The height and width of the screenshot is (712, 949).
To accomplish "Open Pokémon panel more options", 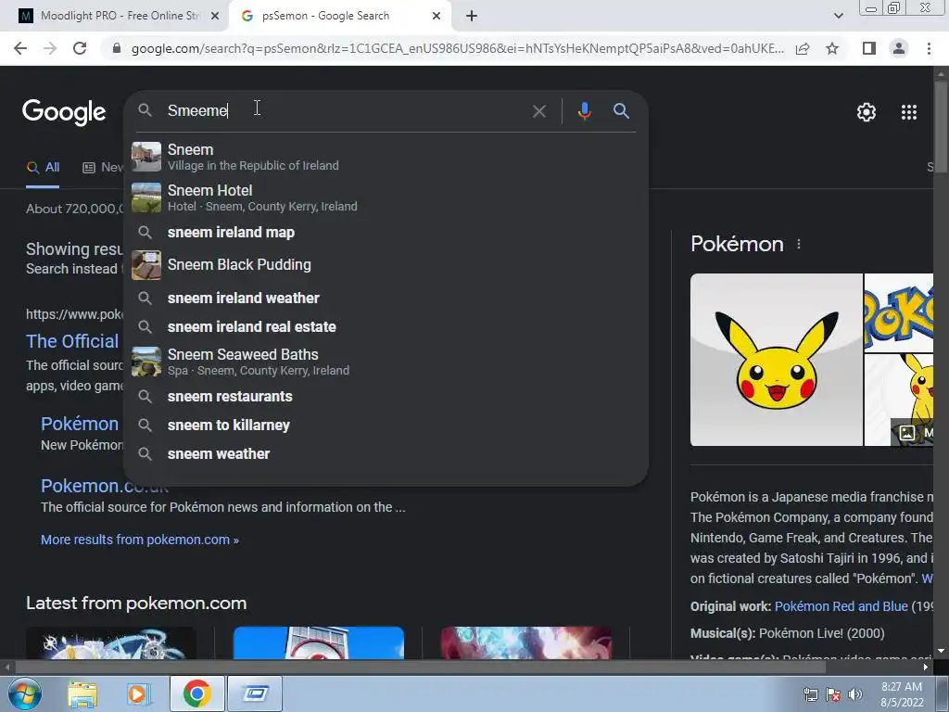I will point(799,244).
